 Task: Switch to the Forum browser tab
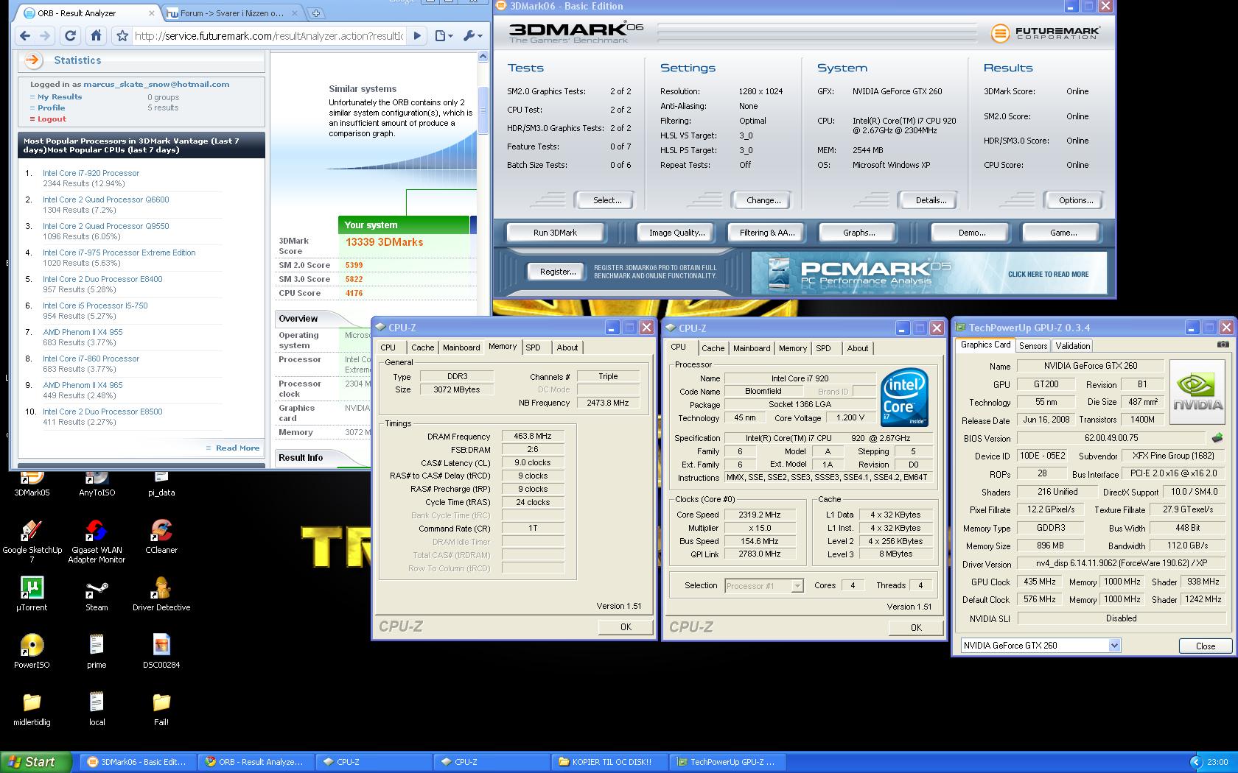231,13
